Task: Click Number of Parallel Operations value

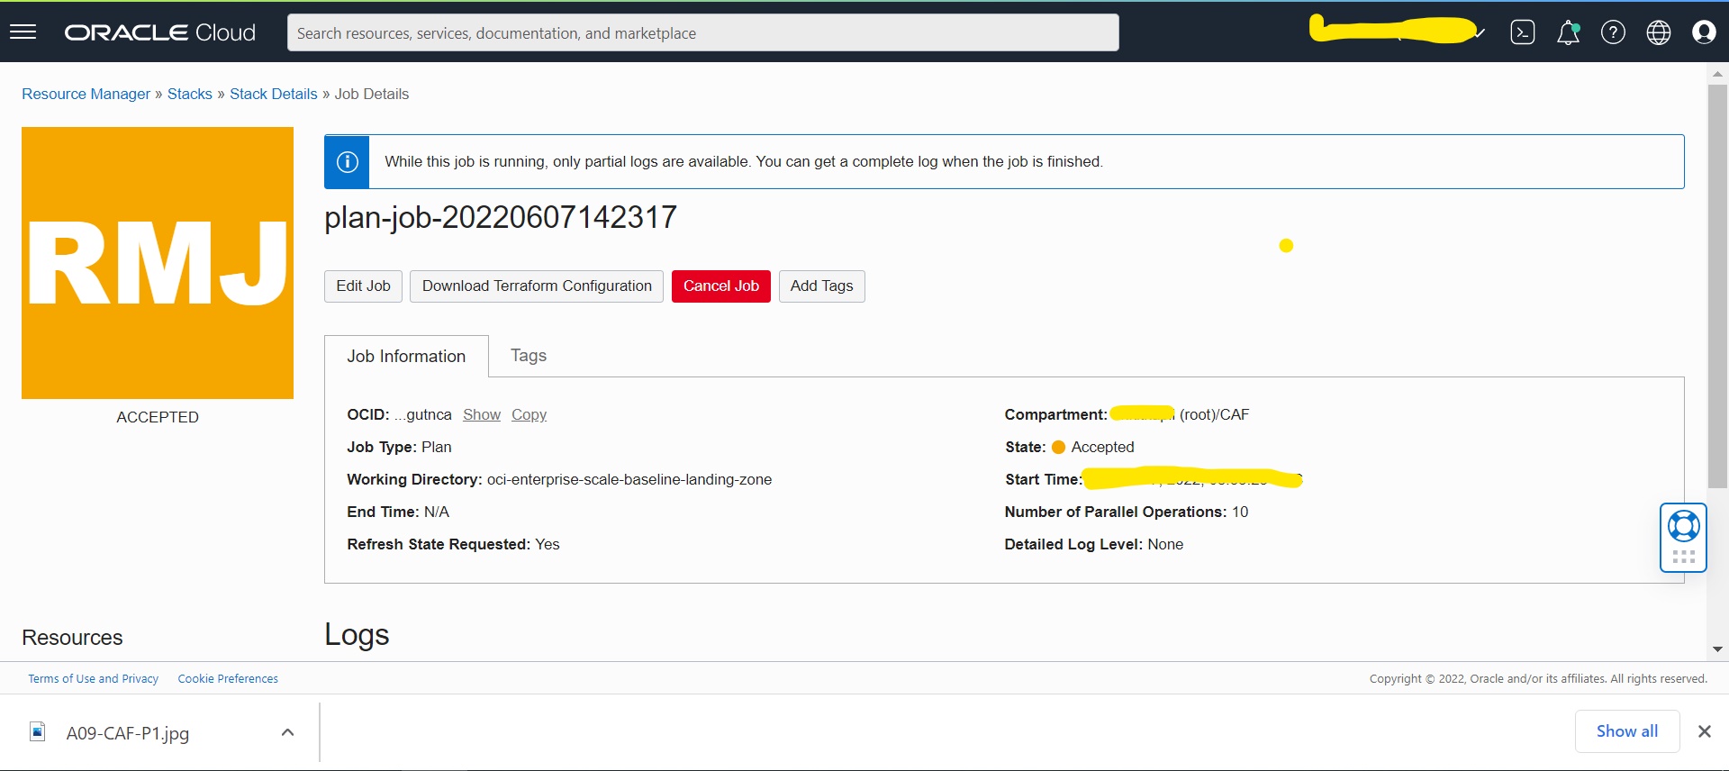Action: (x=1240, y=512)
